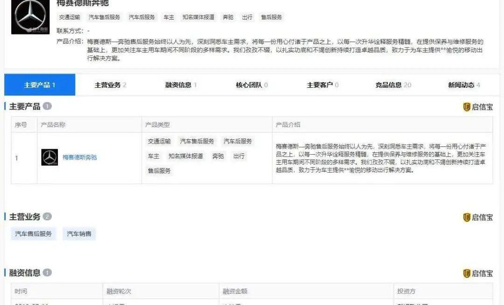Open the 竞品信息 tab
This screenshot has width=504, height=305.
tap(393, 85)
